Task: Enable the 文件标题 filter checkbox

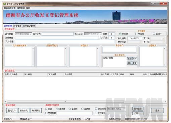Action: click(x=46, y=113)
